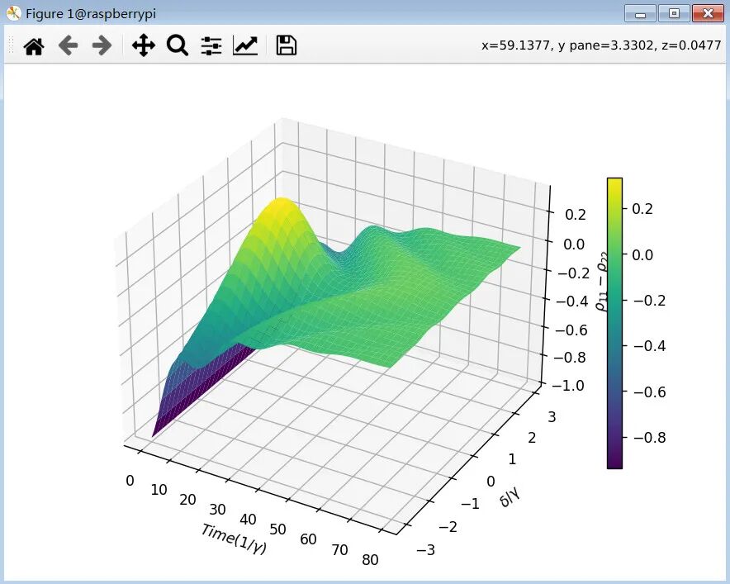Click the δ/γ axis label
The height and width of the screenshot is (584, 730).
(510, 496)
